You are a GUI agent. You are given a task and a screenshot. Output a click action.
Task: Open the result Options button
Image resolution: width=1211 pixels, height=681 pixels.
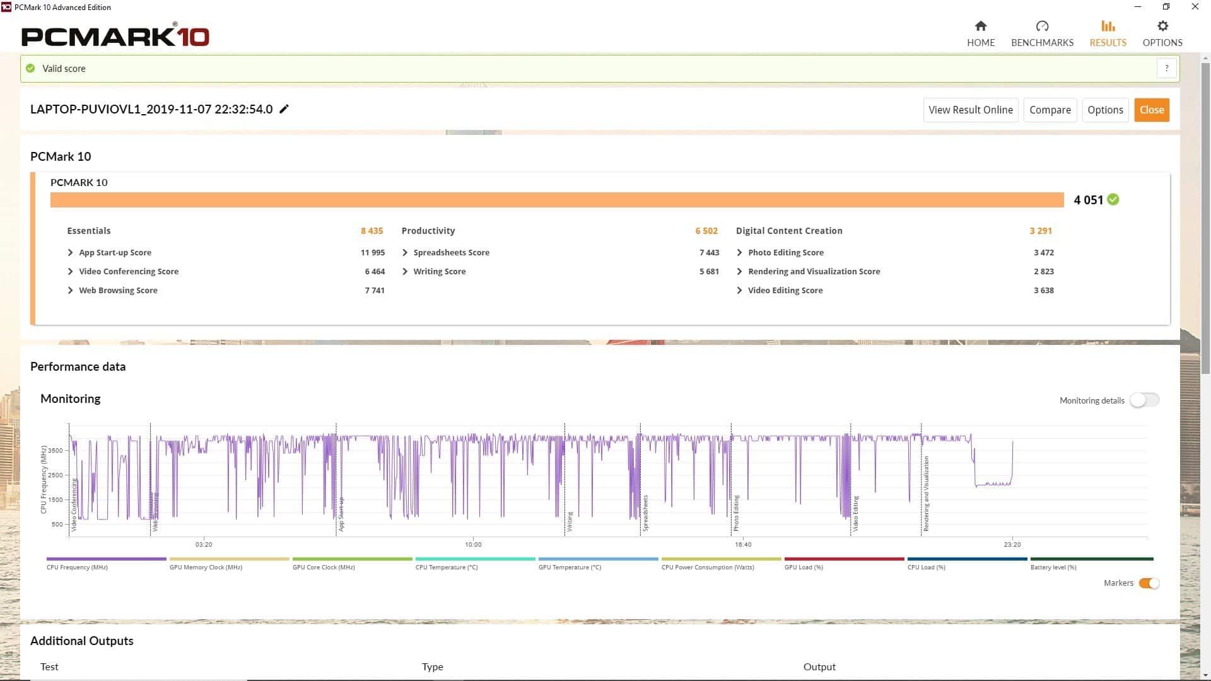1105,110
